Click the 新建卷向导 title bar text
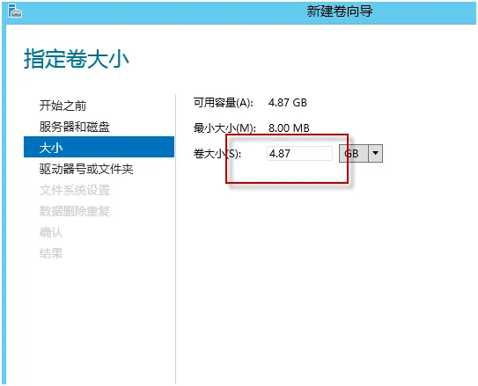Screen dimensions: 478x386 340,11
